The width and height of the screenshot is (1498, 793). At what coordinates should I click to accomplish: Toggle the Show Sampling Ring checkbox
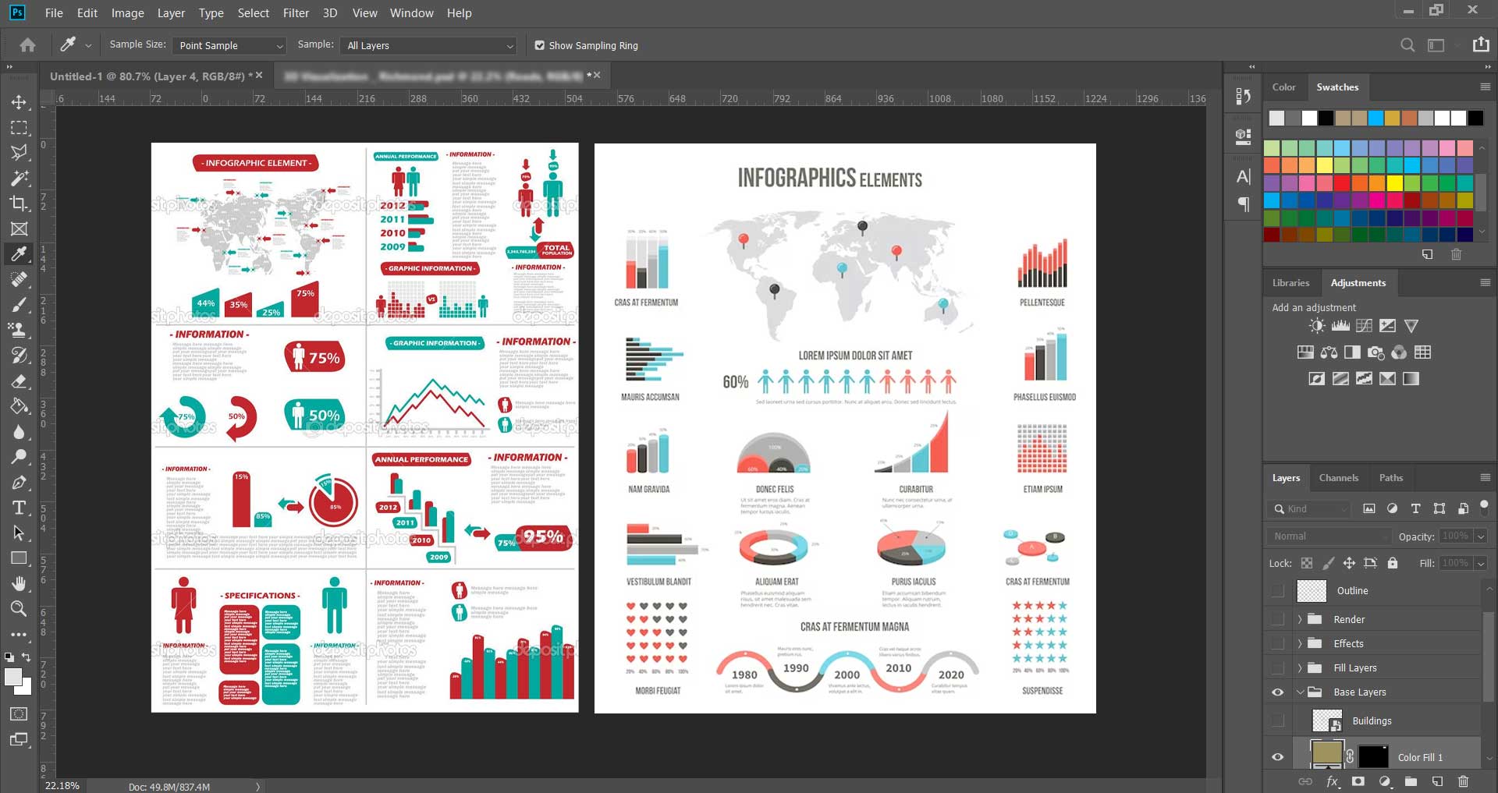539,45
